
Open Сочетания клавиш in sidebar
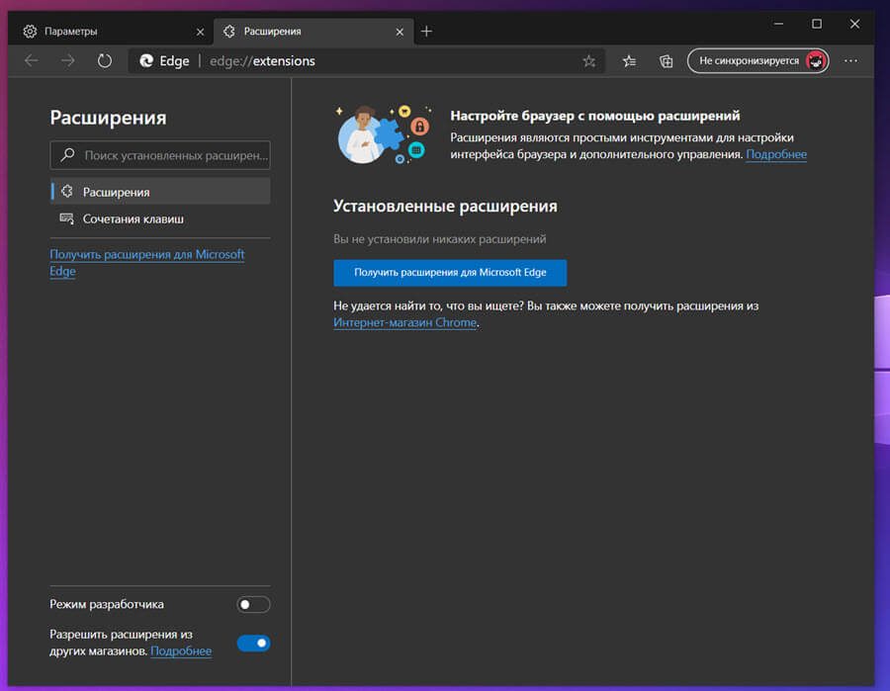pos(160,218)
